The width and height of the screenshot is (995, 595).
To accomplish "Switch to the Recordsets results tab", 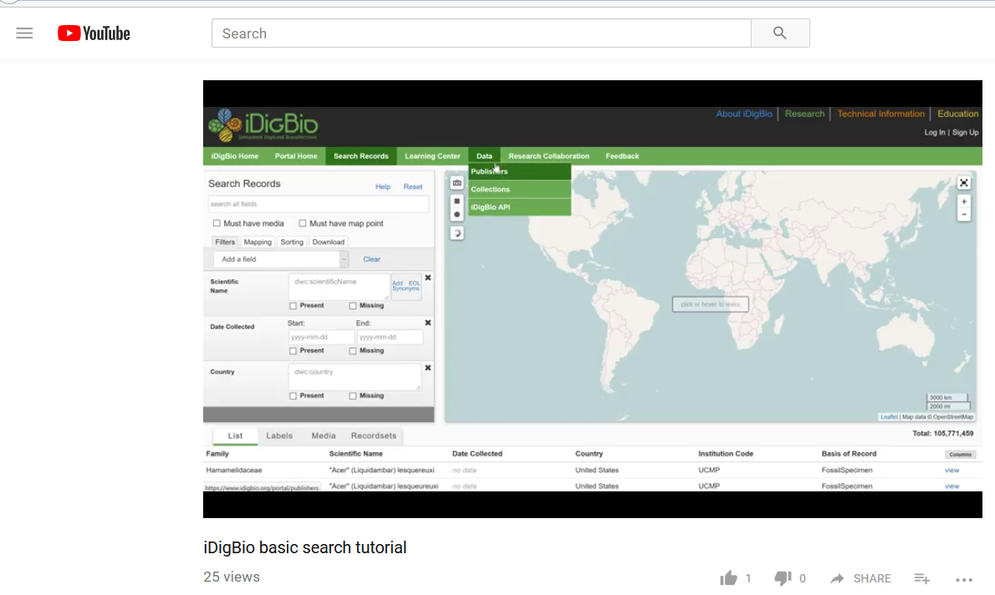I will click(x=374, y=435).
